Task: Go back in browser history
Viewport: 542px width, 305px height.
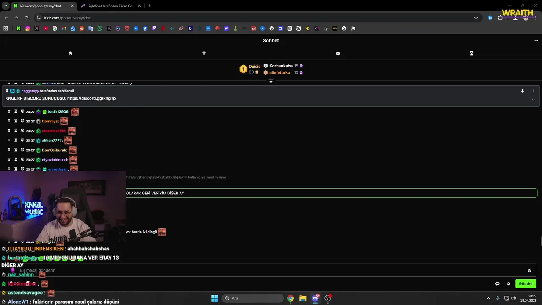Action: click(6, 18)
